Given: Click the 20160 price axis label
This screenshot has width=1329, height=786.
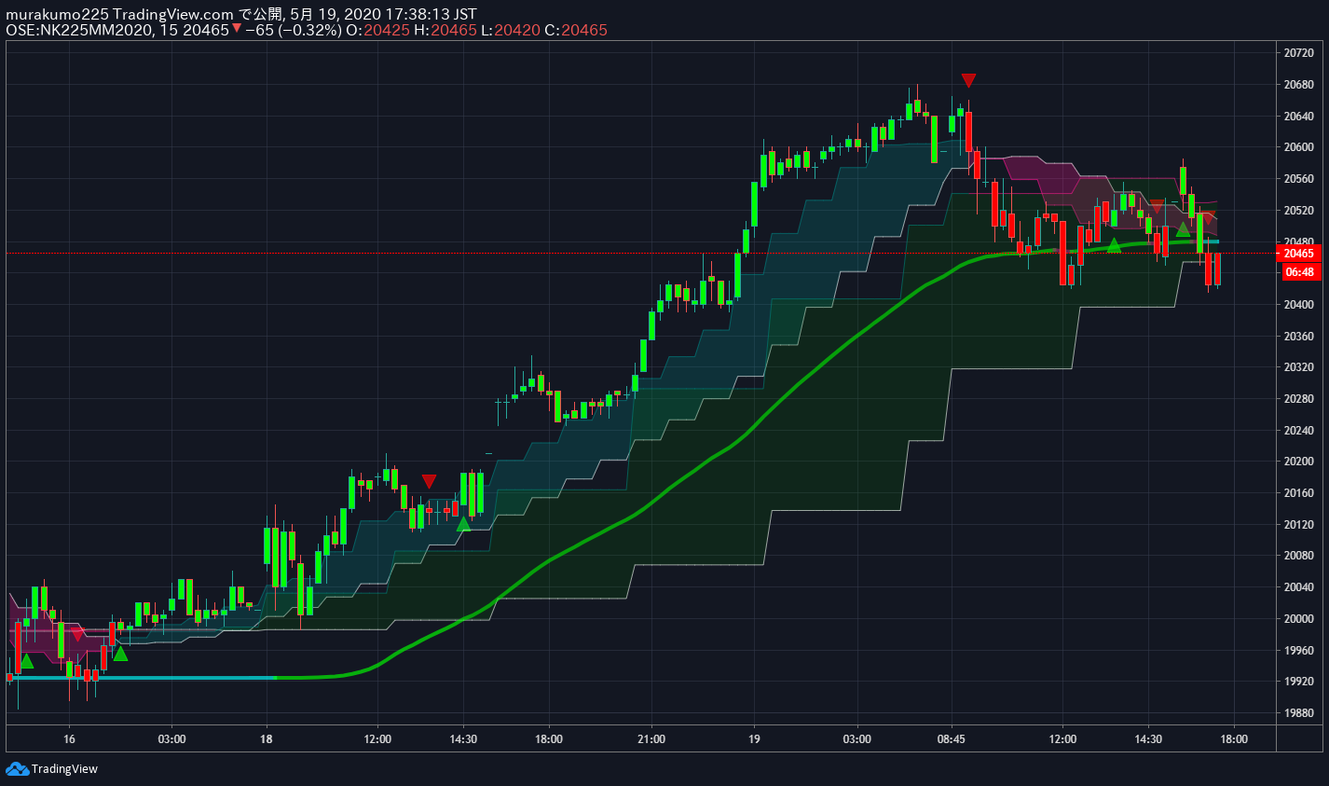Looking at the screenshot, I should point(1299,493).
